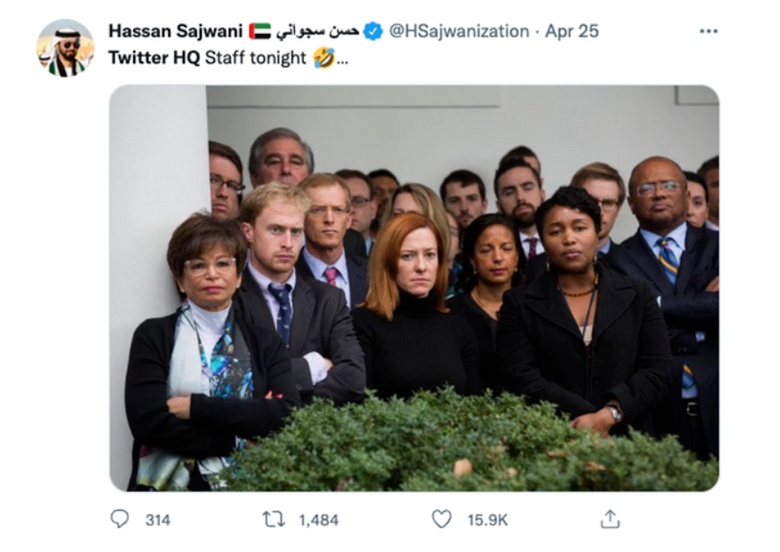This screenshot has width=780, height=552.
Task: Open the three-dot more options menu
Action: (x=708, y=31)
